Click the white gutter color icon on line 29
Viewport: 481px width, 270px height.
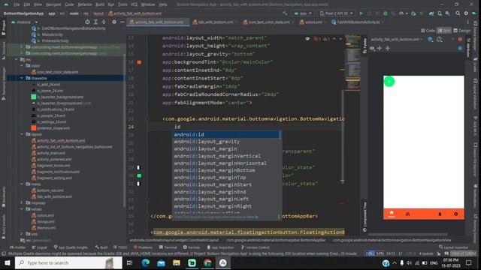[138, 167]
